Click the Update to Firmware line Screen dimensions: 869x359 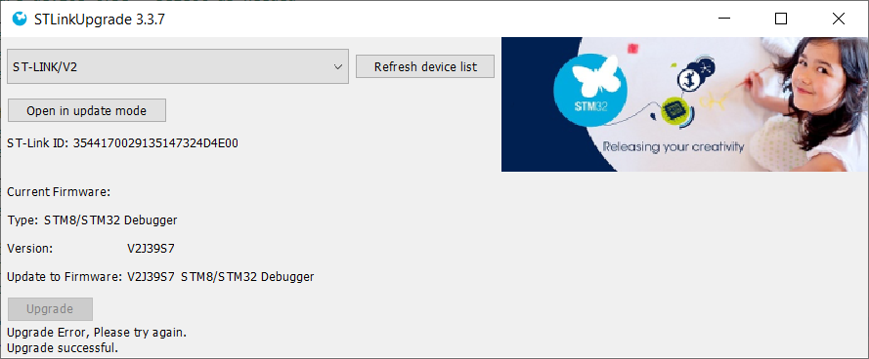pyautogui.click(x=160, y=276)
